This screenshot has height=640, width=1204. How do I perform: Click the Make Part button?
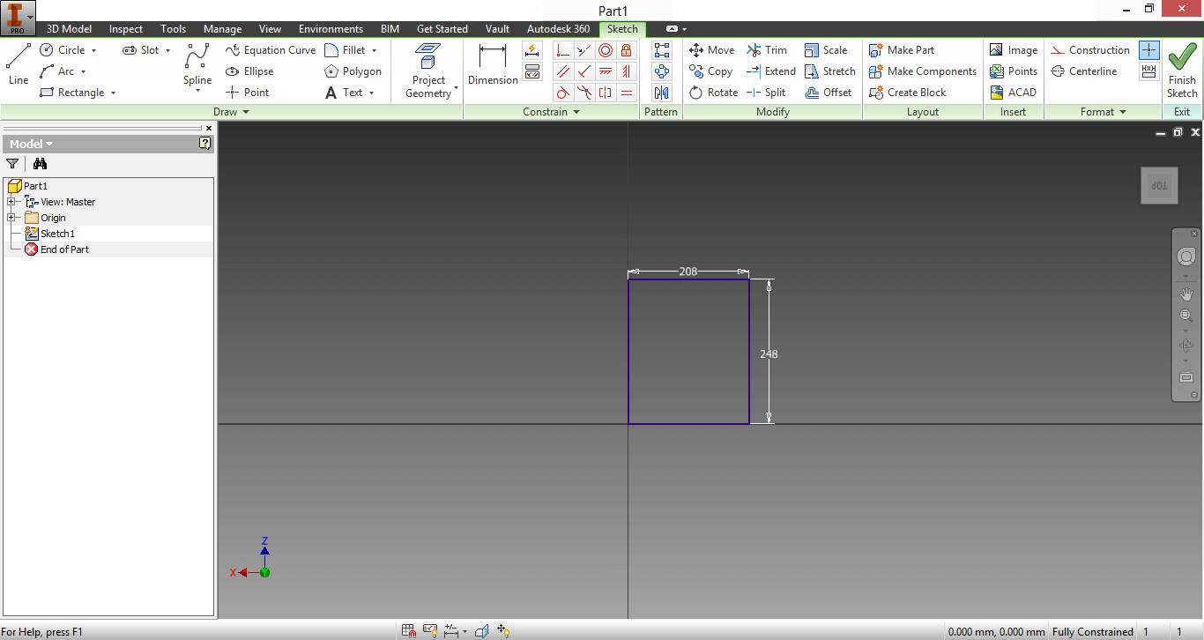[902, 50]
